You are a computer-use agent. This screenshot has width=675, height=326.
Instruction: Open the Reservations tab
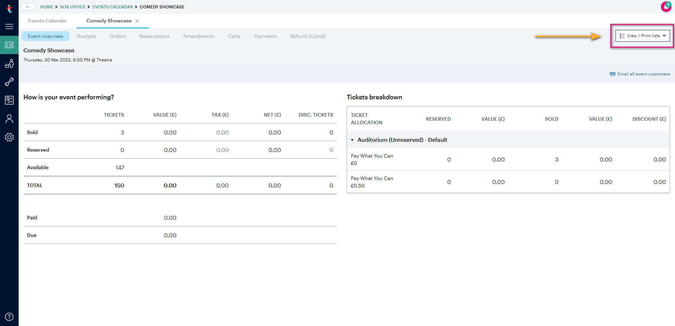click(154, 36)
